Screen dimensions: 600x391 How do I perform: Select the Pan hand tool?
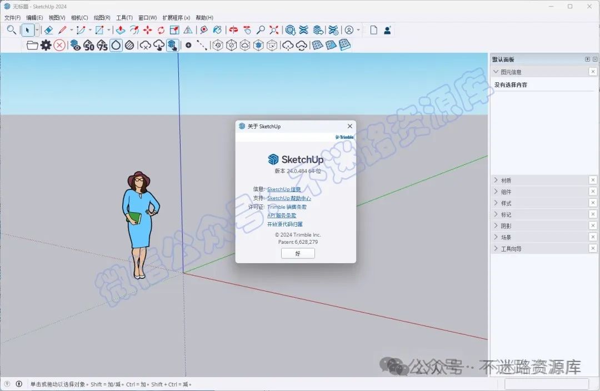[x=247, y=30]
